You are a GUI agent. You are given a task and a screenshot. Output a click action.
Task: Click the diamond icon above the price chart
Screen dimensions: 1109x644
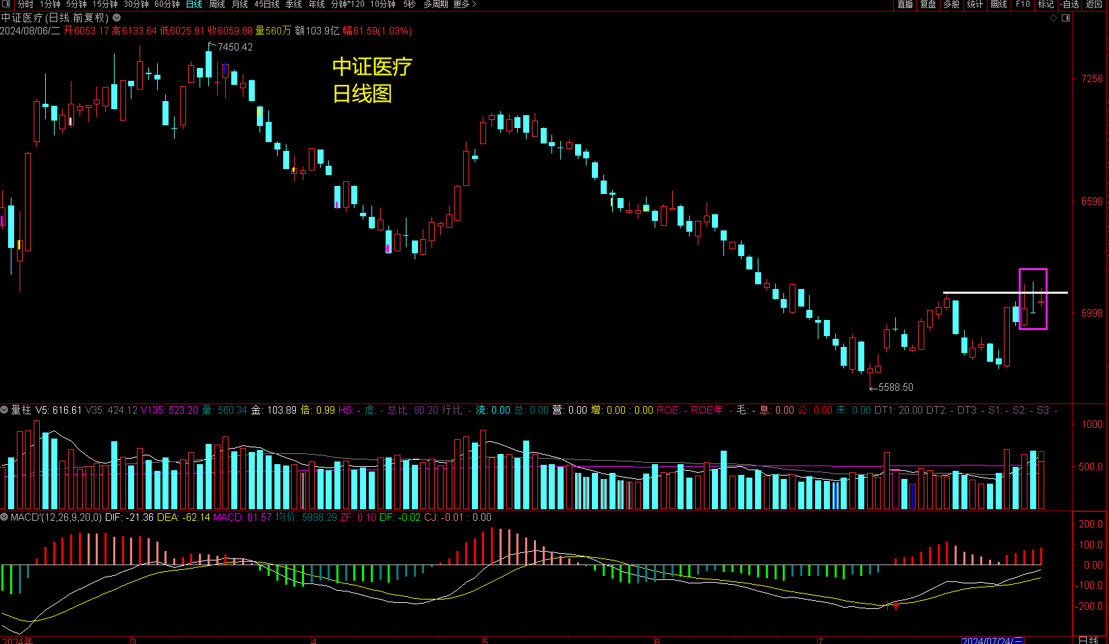[1054, 18]
